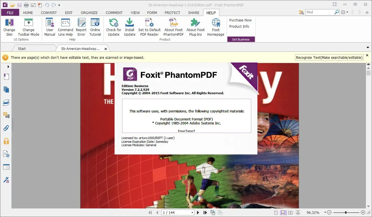Open the Attachments paperclip panel
Viewport: 372px width, 217px height.
tap(6, 128)
